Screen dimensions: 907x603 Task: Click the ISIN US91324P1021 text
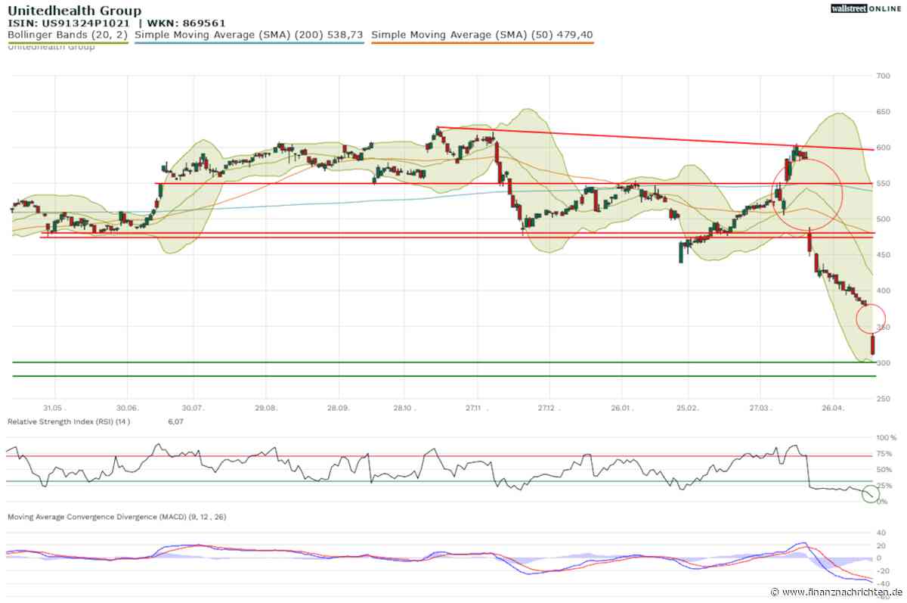tap(69, 23)
